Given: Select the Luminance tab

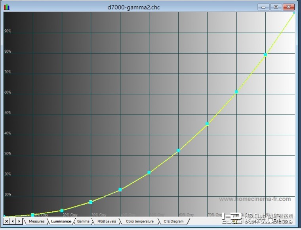Looking at the screenshot, I should tap(61, 221).
